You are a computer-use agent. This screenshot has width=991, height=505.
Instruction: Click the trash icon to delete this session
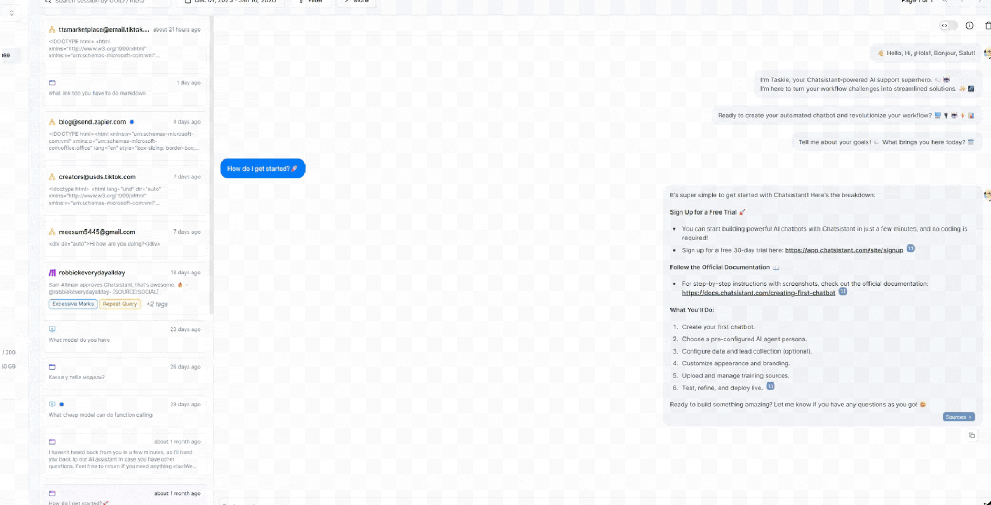pyautogui.click(x=988, y=25)
